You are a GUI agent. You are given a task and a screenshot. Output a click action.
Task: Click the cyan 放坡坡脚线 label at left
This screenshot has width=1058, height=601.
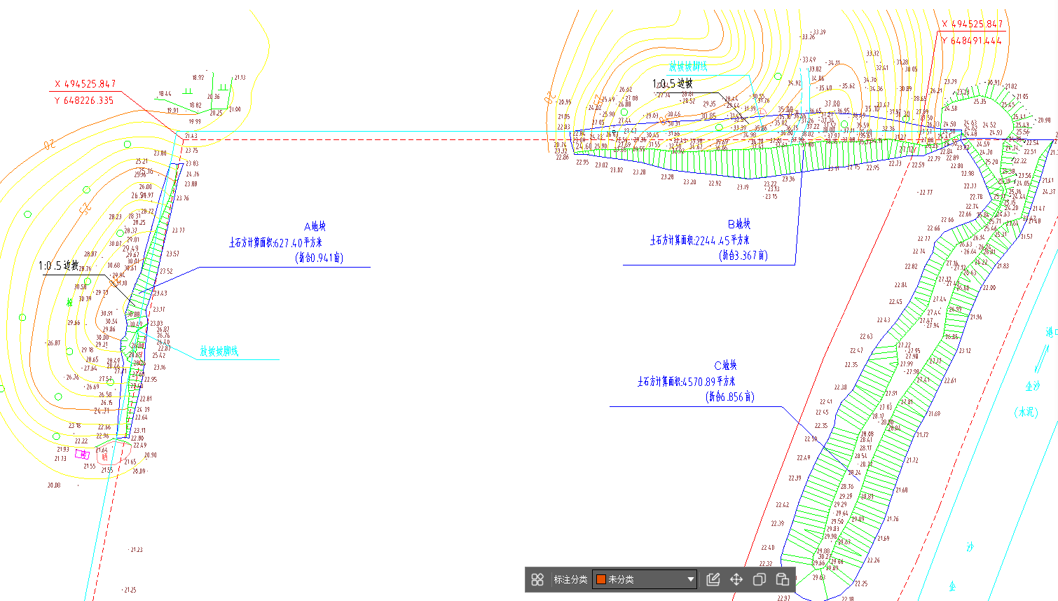point(219,352)
